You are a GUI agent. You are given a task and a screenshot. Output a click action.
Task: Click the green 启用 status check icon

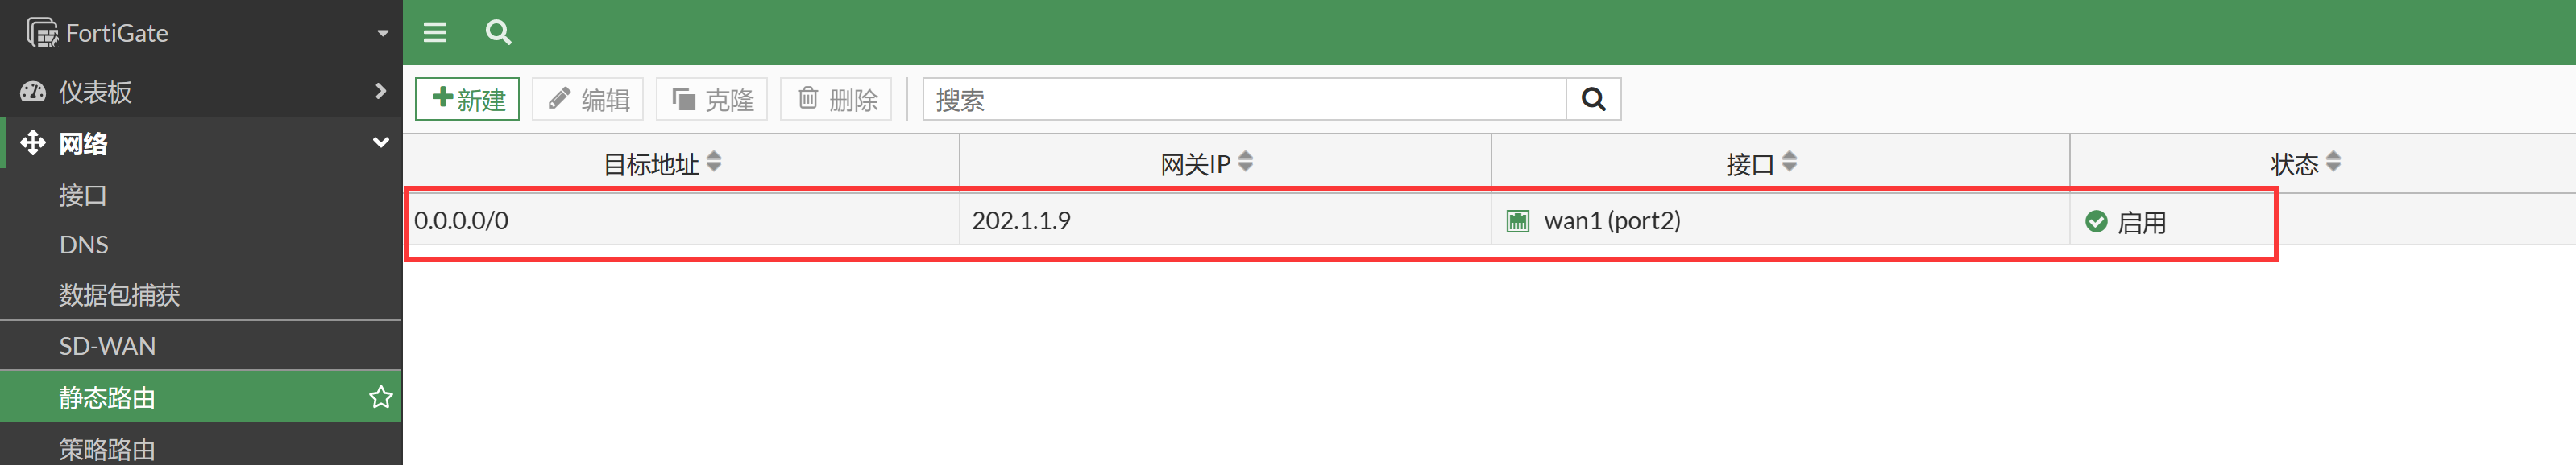(2096, 221)
